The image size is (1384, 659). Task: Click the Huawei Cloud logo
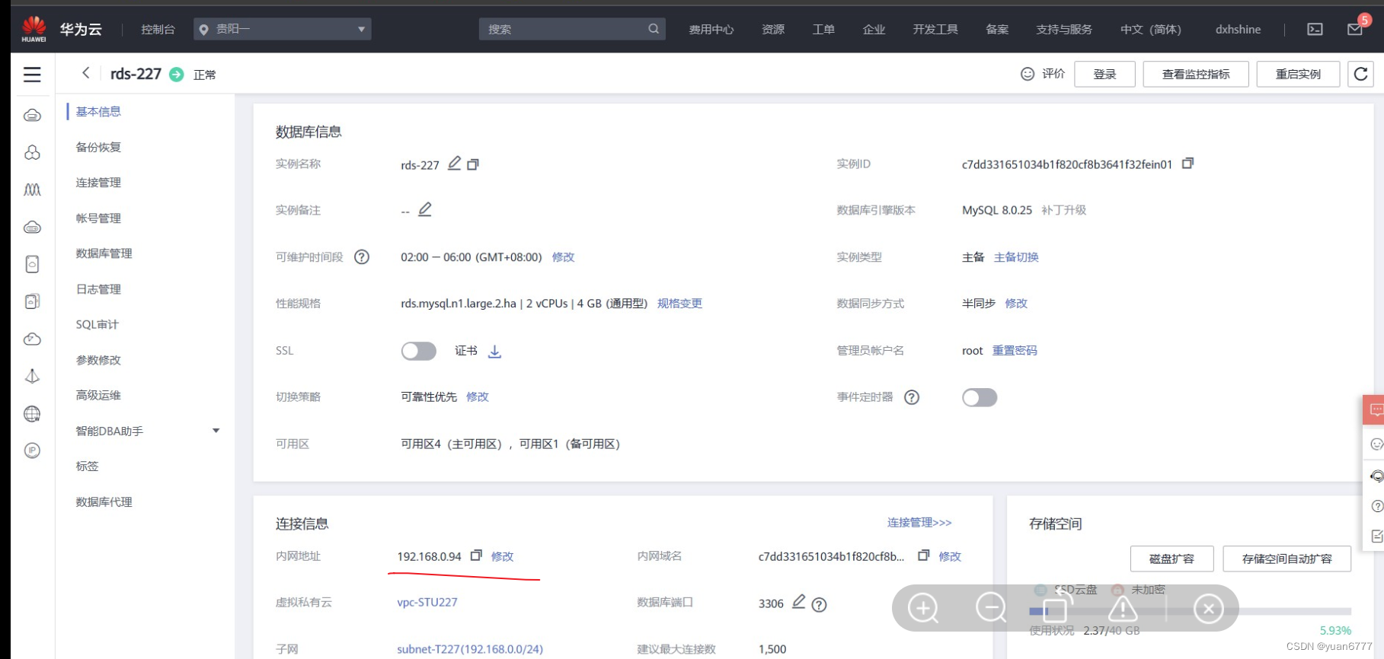pyautogui.click(x=34, y=28)
